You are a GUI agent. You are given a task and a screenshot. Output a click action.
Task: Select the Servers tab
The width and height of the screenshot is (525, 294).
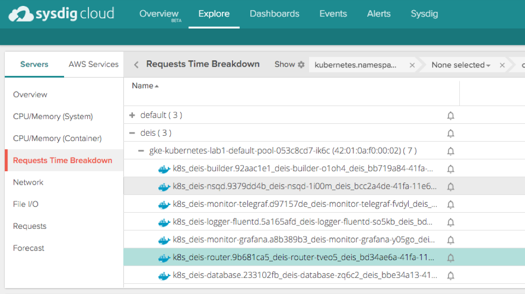click(x=34, y=64)
